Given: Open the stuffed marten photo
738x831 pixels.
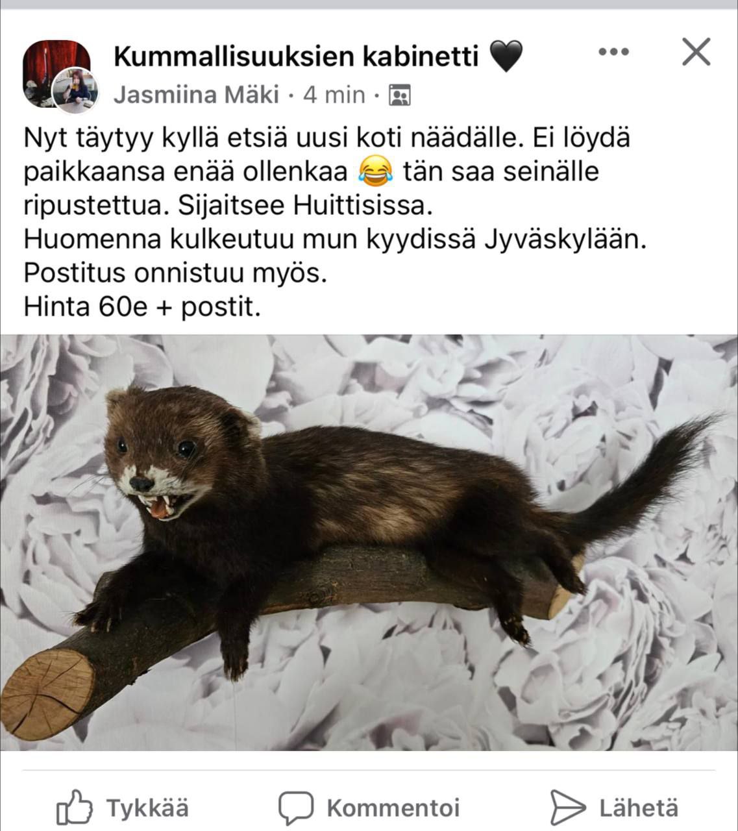Looking at the screenshot, I should [369, 543].
